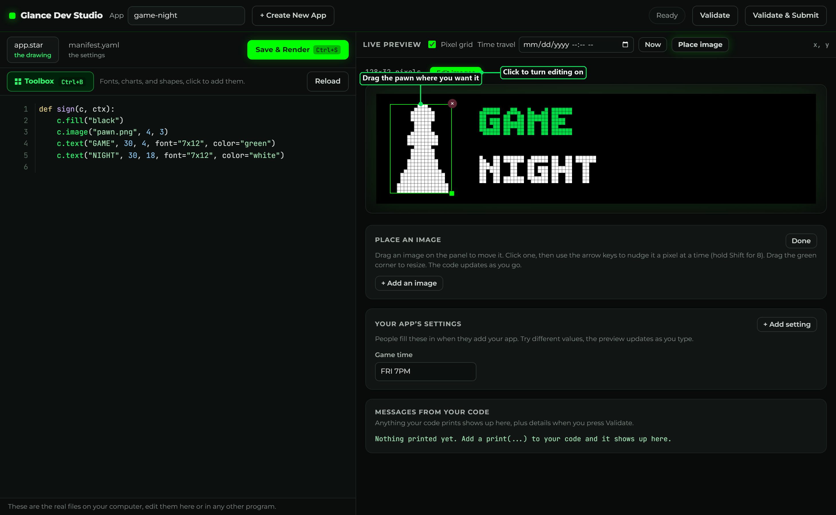Screen dimensions: 836x515
Task: Click the Toolbox grid icon
Action: 18,82
